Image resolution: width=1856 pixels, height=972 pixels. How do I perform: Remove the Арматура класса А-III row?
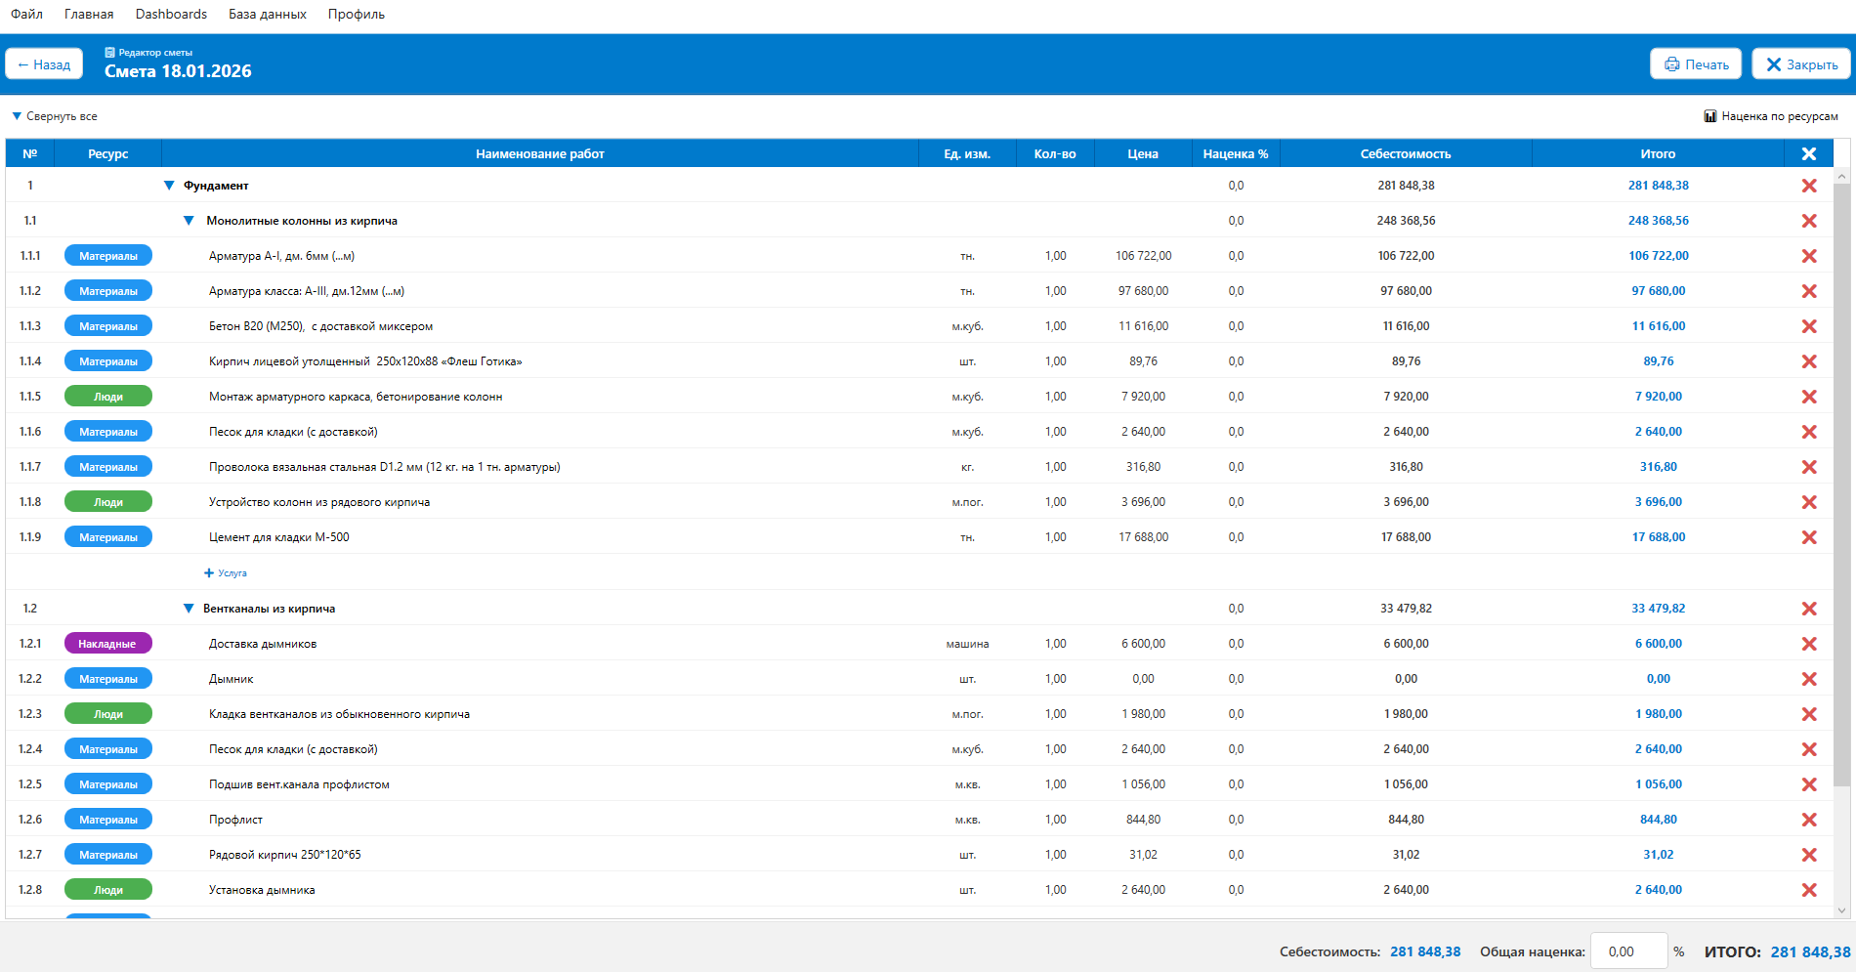(x=1809, y=291)
